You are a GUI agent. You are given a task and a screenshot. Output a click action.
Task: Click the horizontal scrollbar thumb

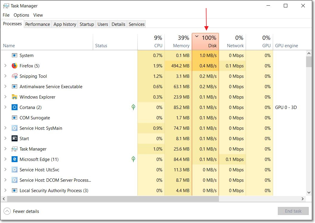click(113, 199)
